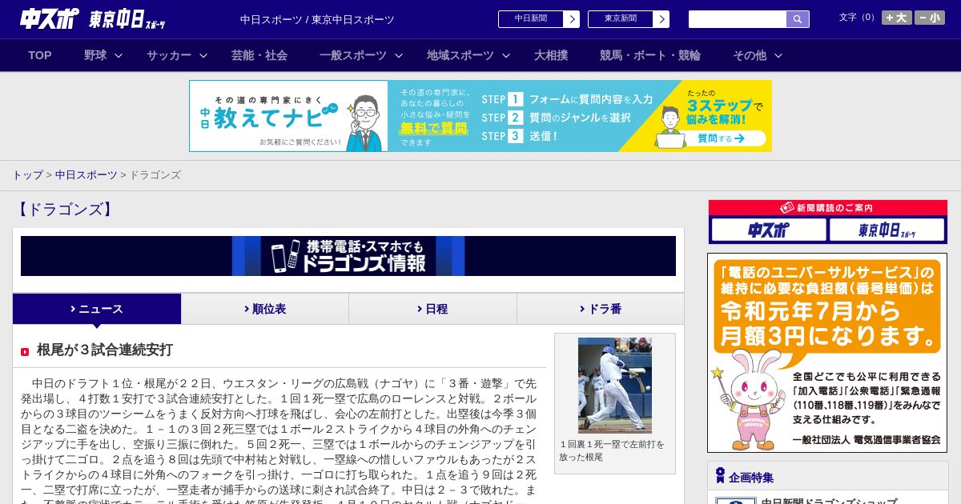Click the ドラゴンズ情報 mobile banner
The height and width of the screenshot is (504, 961).
pos(348,256)
